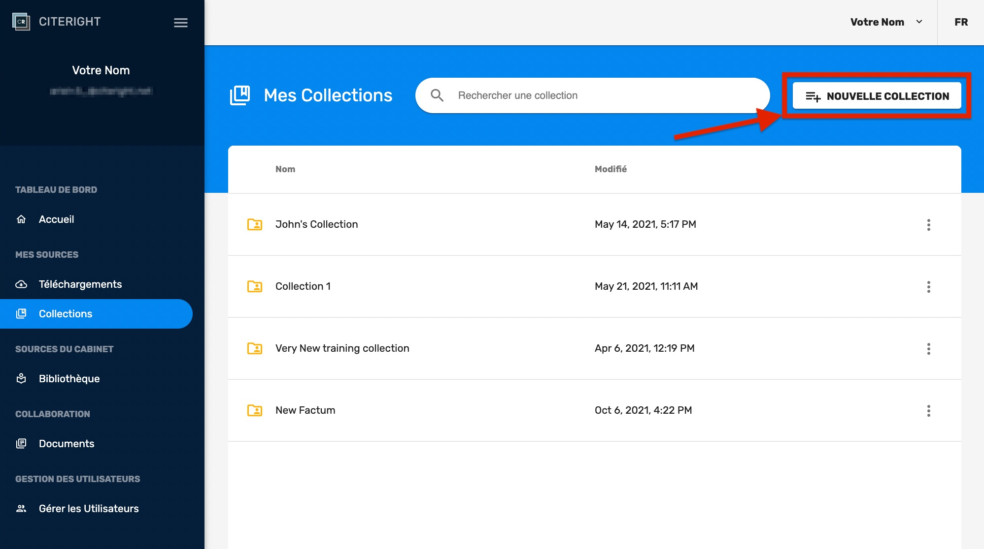Open Documents in sidebar
The width and height of the screenshot is (984, 549).
coord(96,444)
